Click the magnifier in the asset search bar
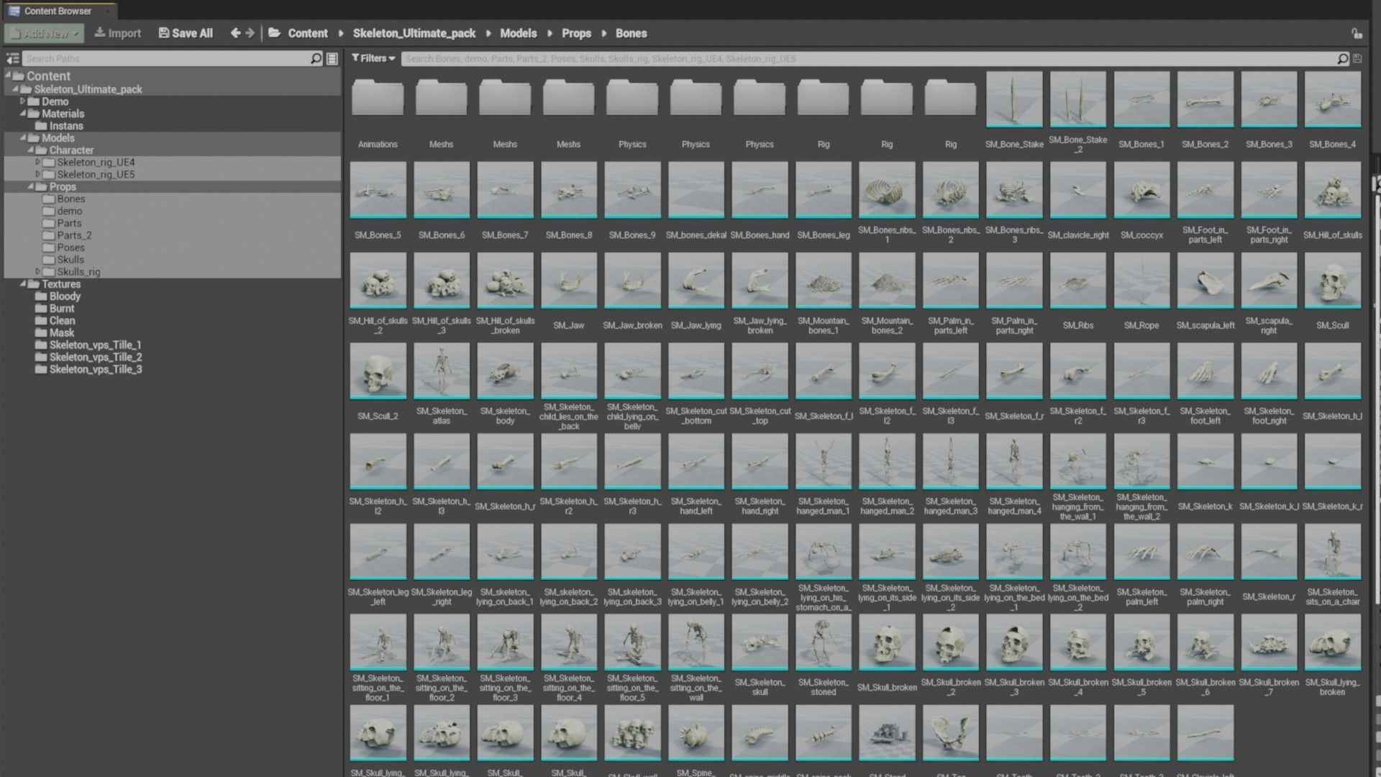 tap(1342, 59)
